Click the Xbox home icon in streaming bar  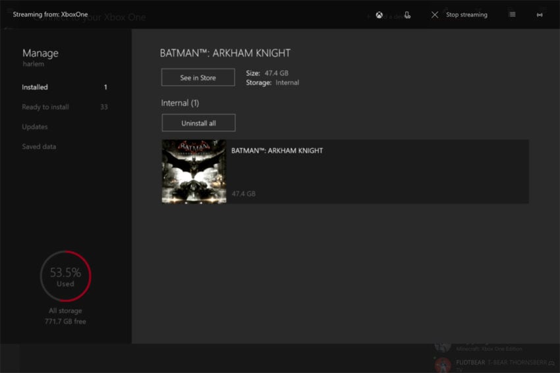[379, 14]
